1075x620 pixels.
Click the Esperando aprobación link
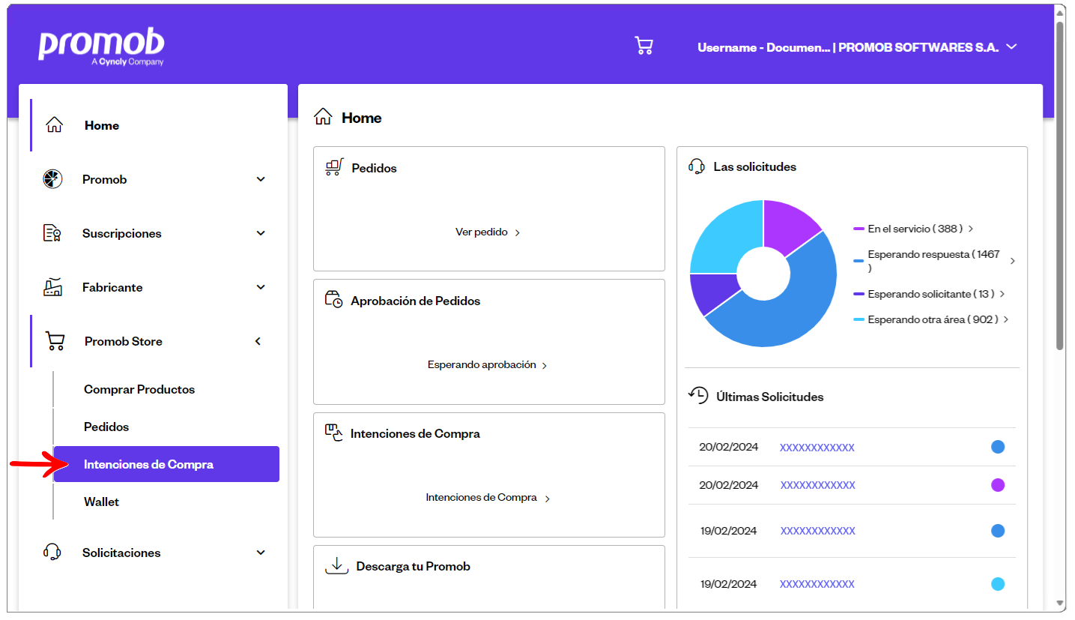click(488, 365)
